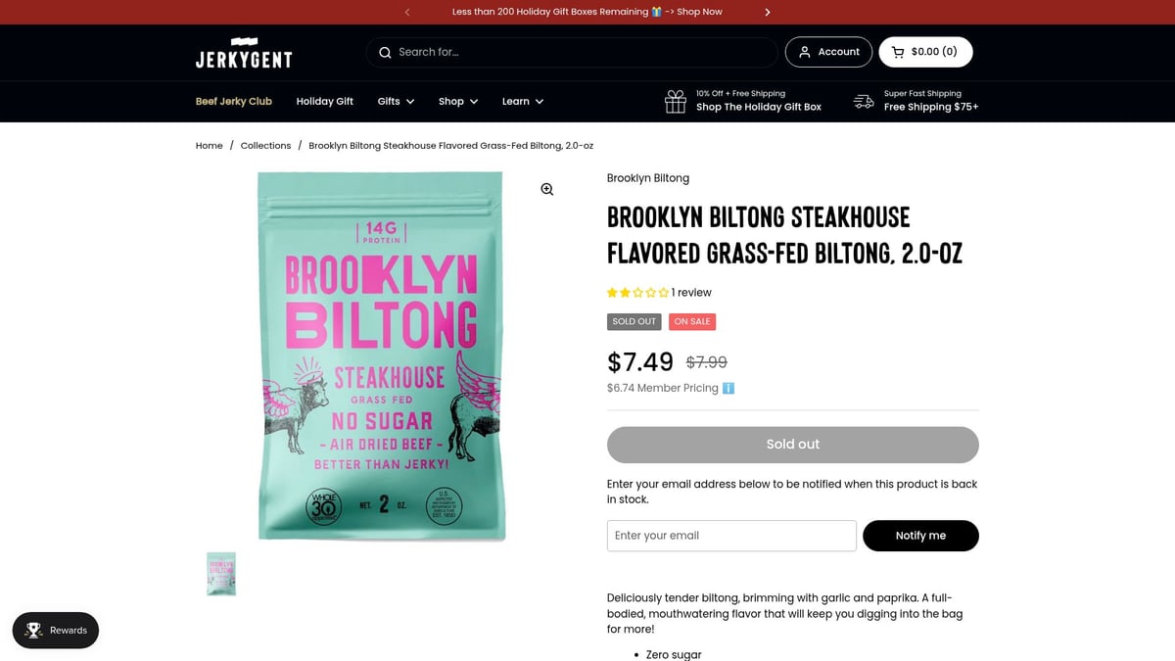Expand the Gifts dropdown menu
Image resolution: width=1175 pixels, height=661 pixels.
[396, 101]
